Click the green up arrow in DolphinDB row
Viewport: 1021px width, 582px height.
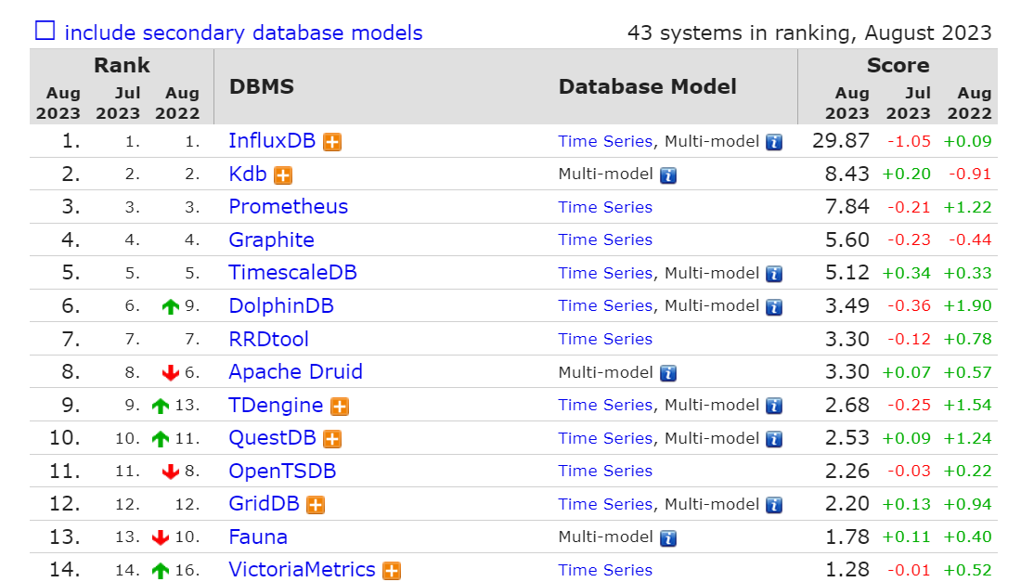point(171,306)
